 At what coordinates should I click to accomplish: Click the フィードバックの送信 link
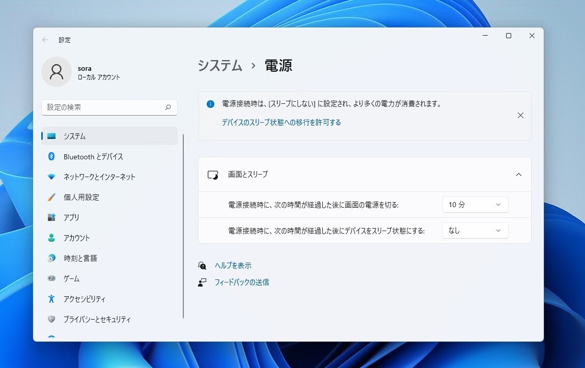coord(241,282)
